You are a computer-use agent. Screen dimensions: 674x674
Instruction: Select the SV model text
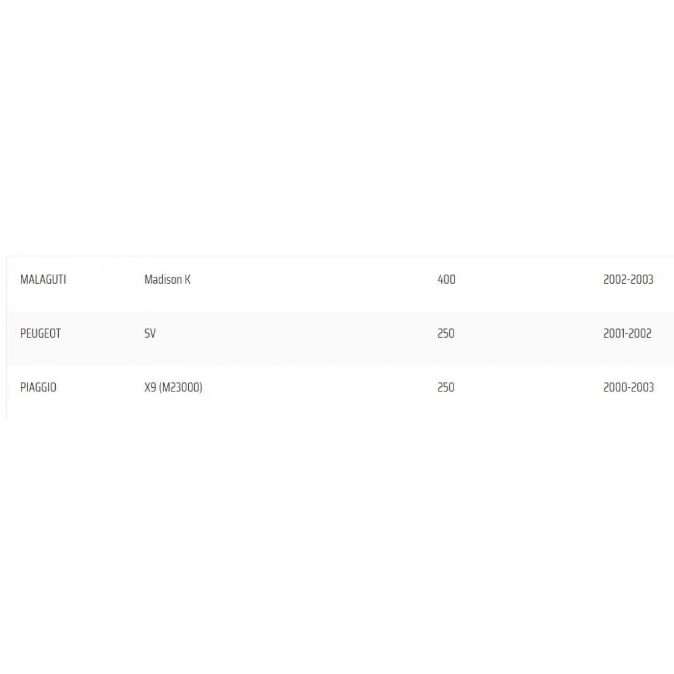(x=150, y=333)
